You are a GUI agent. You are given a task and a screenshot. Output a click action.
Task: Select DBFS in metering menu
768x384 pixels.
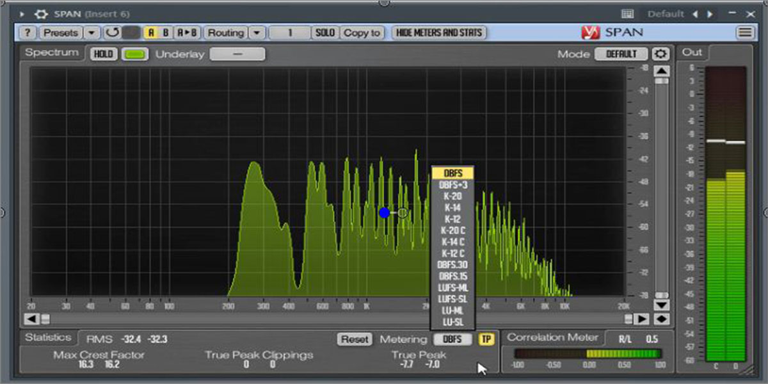click(x=453, y=173)
